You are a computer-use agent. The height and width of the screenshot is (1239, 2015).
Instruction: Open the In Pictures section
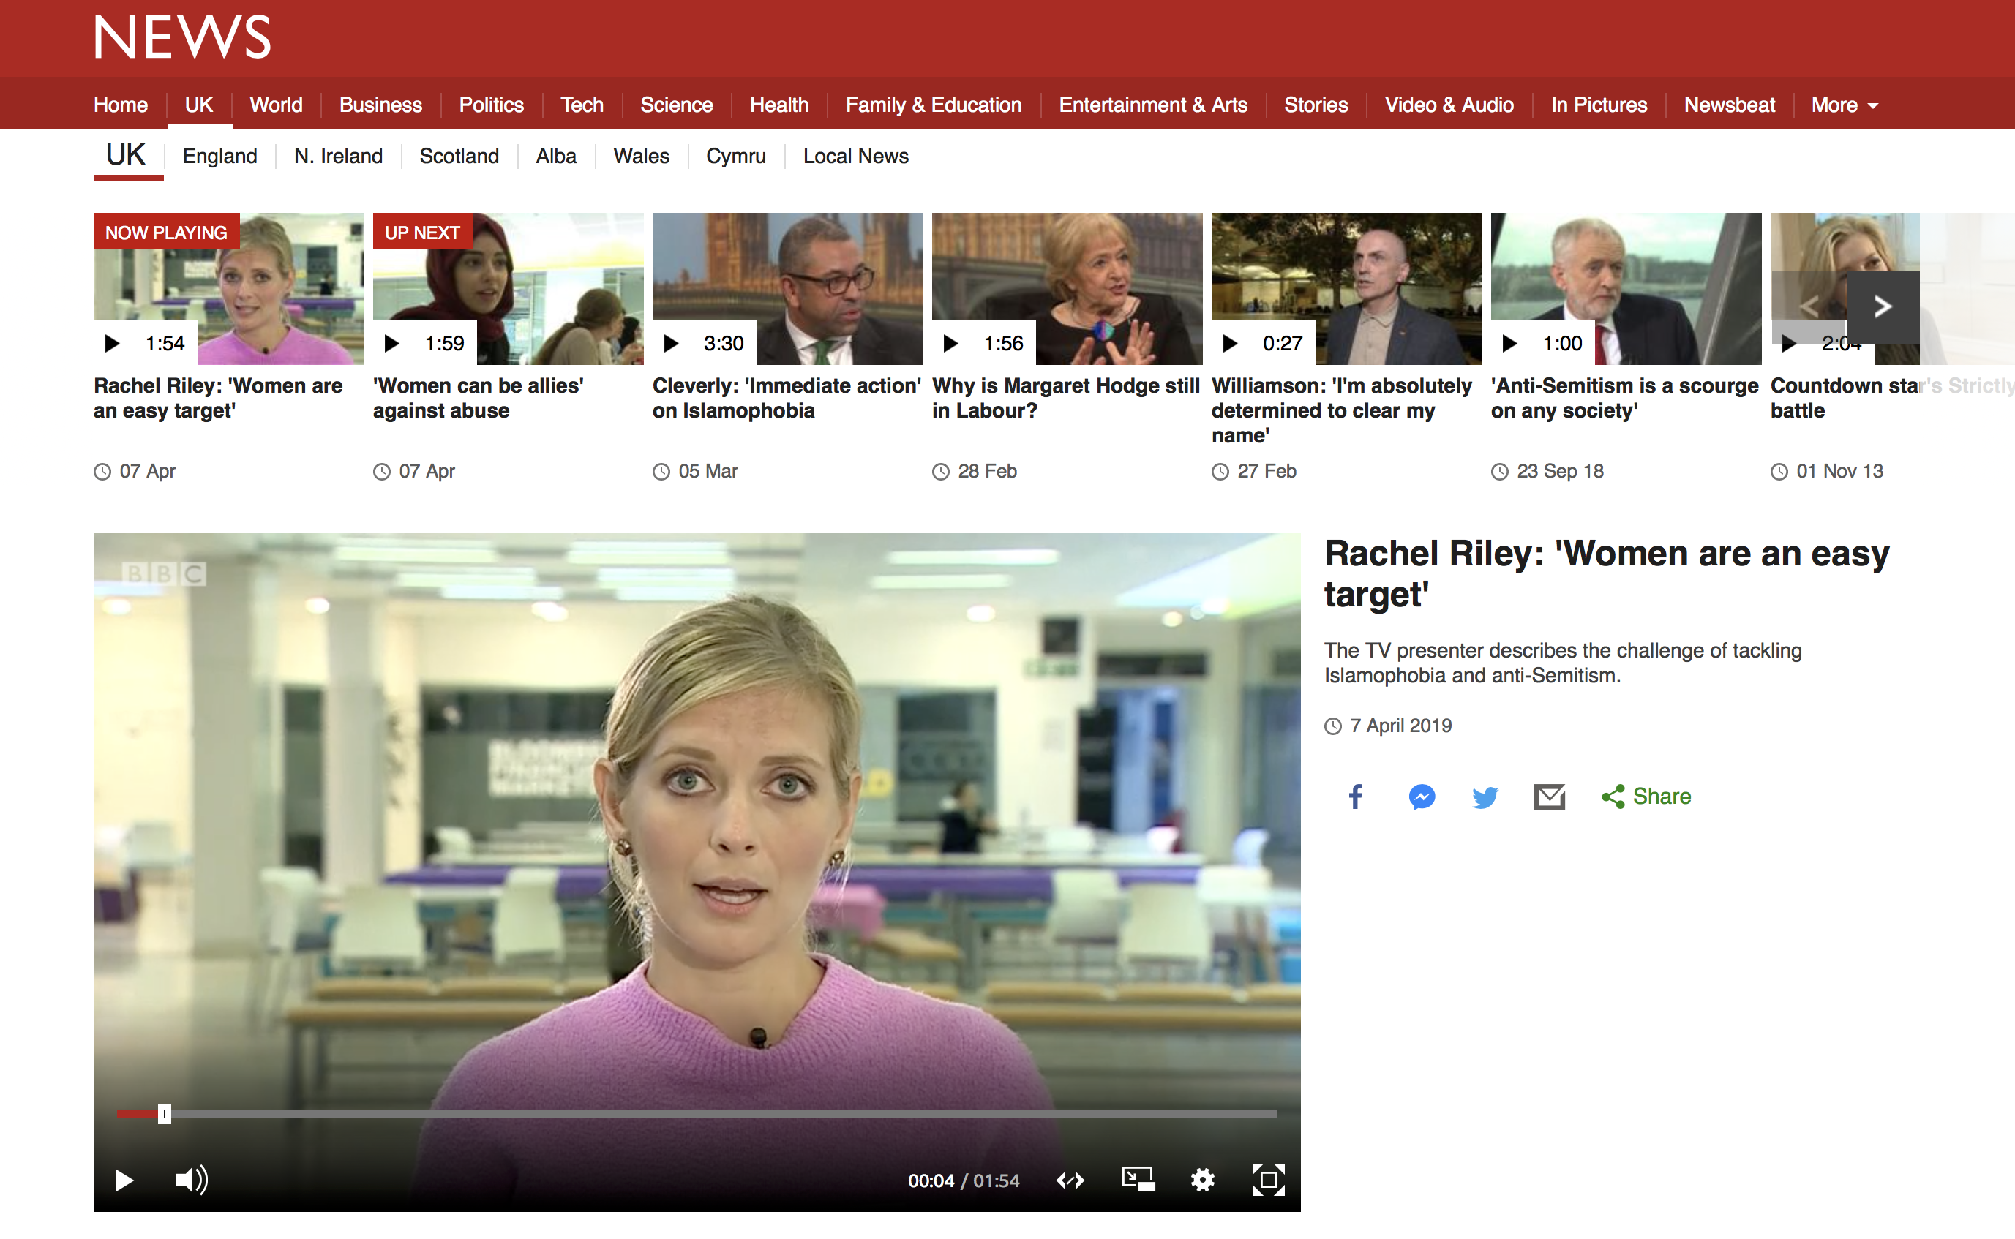(x=1599, y=105)
